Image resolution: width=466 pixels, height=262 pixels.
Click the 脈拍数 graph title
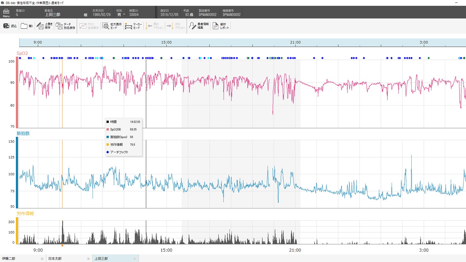pyautogui.click(x=23, y=133)
